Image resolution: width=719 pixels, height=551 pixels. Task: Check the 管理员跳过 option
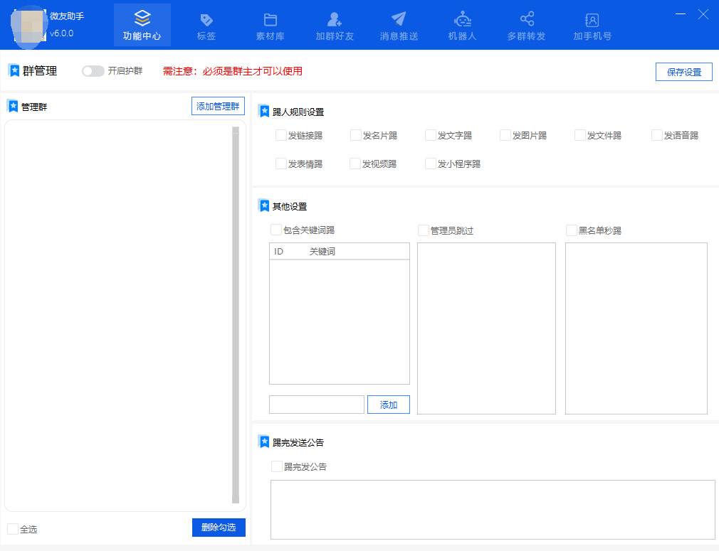[424, 230]
